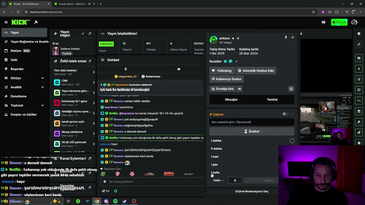Open the hamburger menu beside Kick logo

point(6,22)
